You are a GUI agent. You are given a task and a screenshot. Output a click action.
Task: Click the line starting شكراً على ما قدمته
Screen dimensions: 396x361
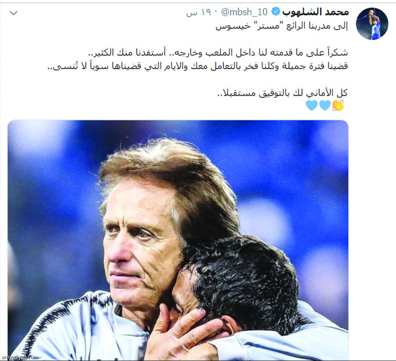218,52
